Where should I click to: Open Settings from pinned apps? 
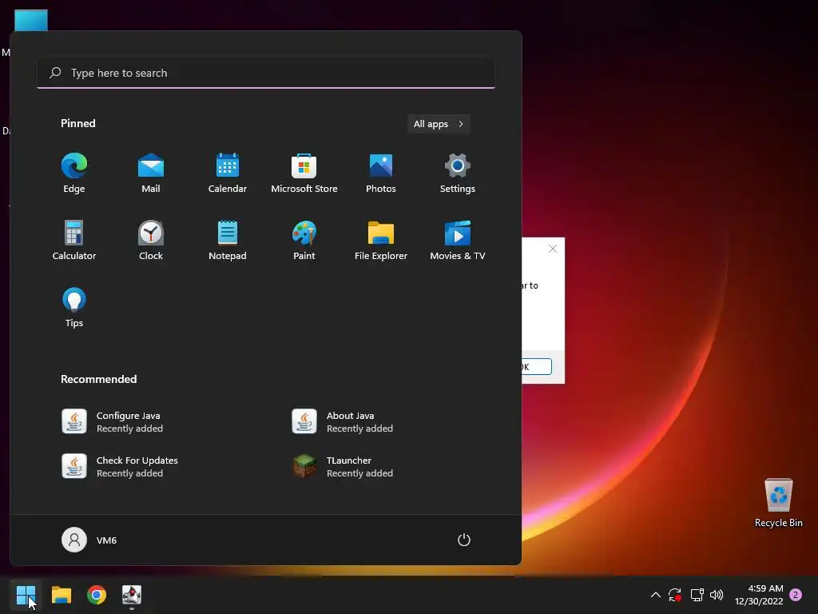[x=458, y=173]
